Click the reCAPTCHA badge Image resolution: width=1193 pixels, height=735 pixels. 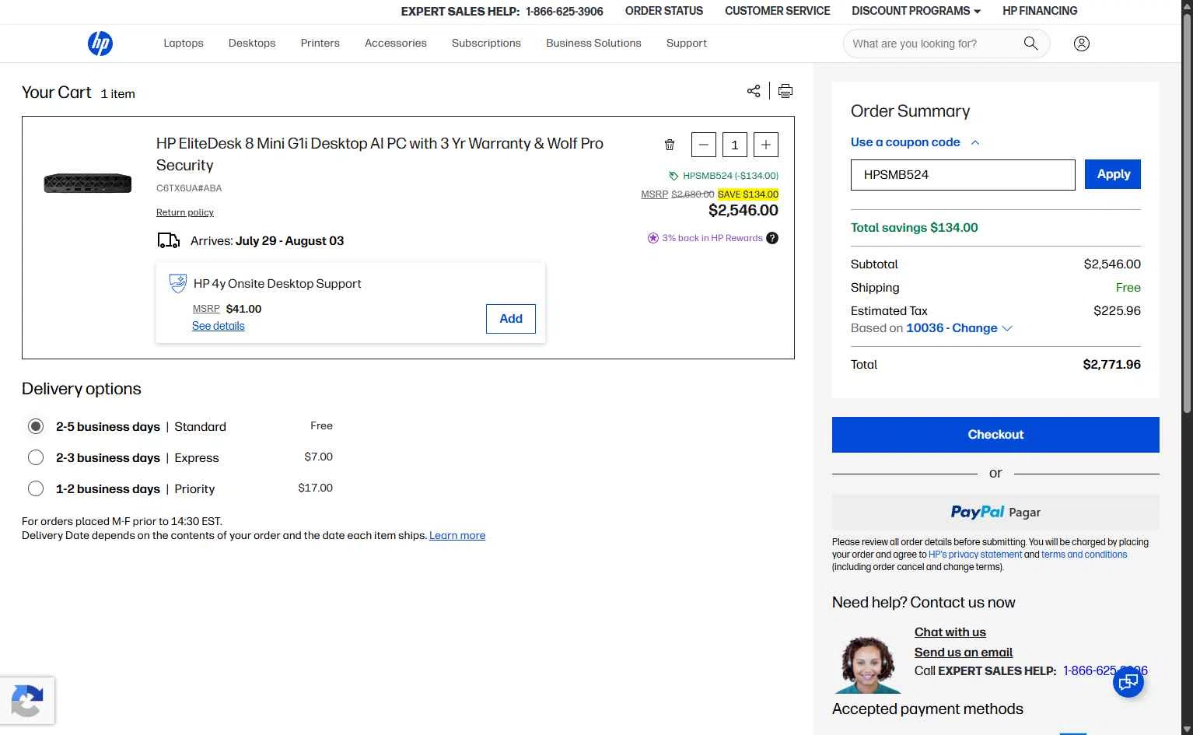27,701
